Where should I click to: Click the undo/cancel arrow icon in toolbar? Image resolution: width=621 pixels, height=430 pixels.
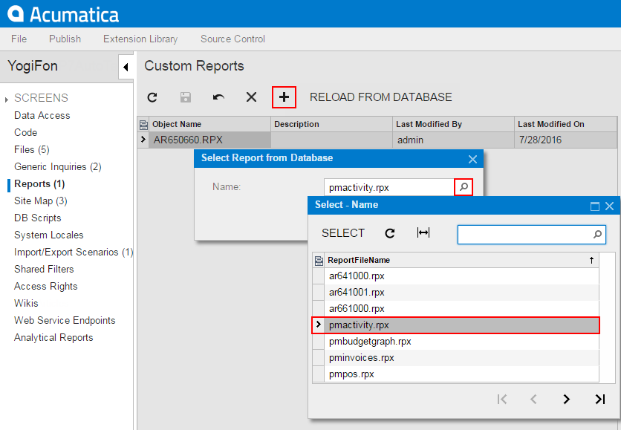tap(218, 97)
